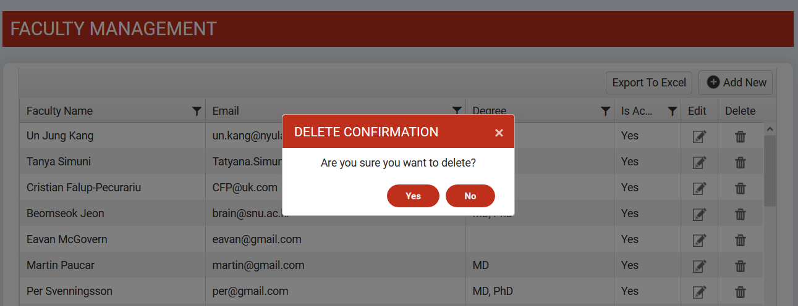This screenshot has height=306, width=798.
Task: Click trash icon for Per Svenningsson
Action: [741, 292]
